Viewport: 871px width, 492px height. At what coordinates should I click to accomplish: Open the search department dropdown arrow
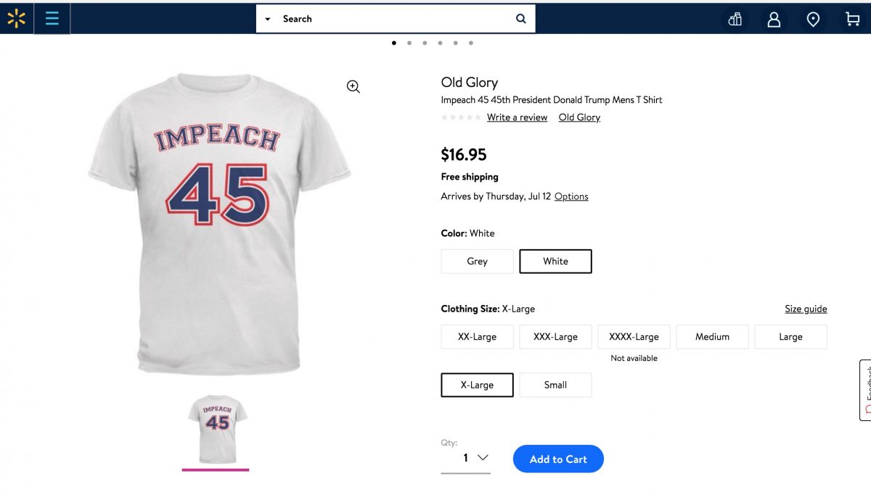(268, 19)
